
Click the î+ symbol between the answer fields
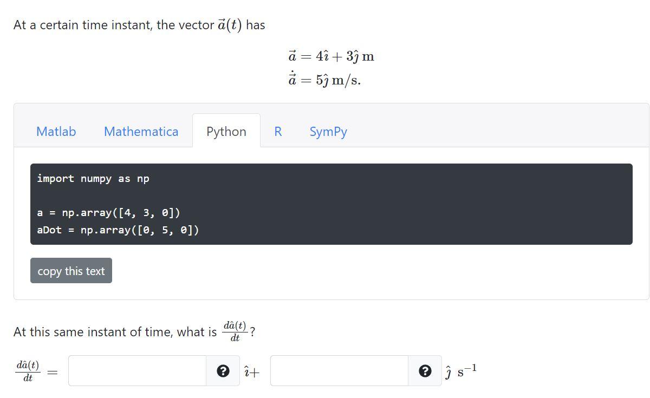click(252, 371)
